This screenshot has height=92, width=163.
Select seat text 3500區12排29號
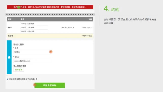pos(27,28)
